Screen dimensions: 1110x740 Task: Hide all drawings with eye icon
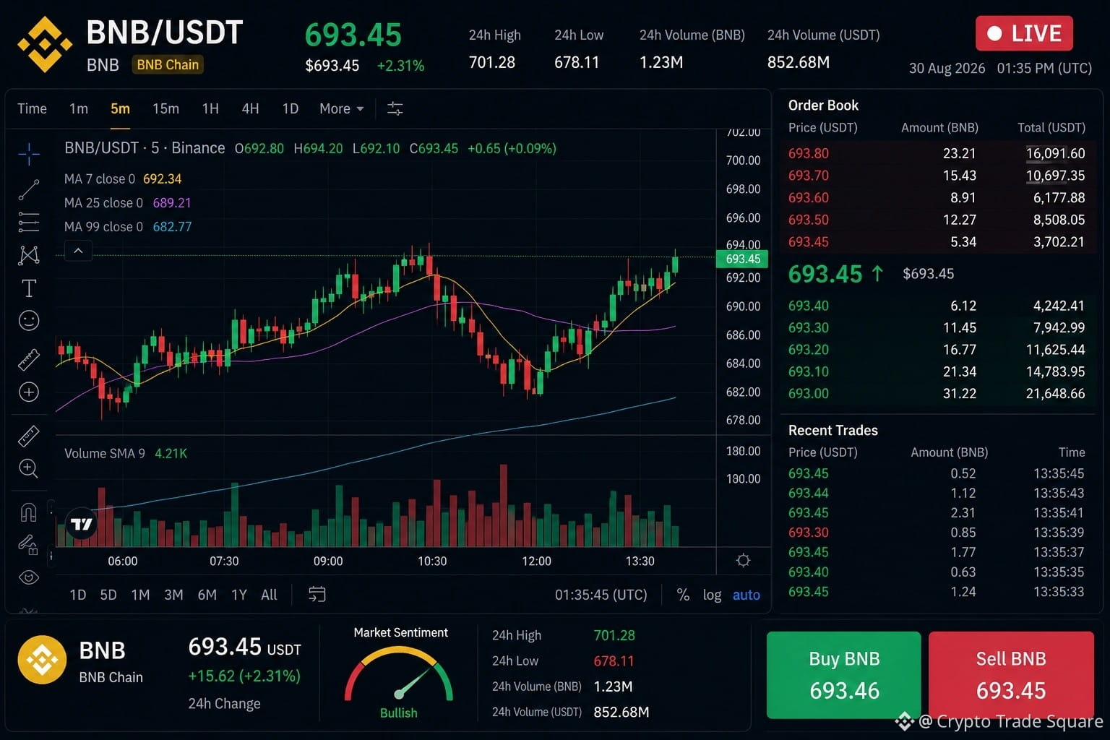[29, 577]
